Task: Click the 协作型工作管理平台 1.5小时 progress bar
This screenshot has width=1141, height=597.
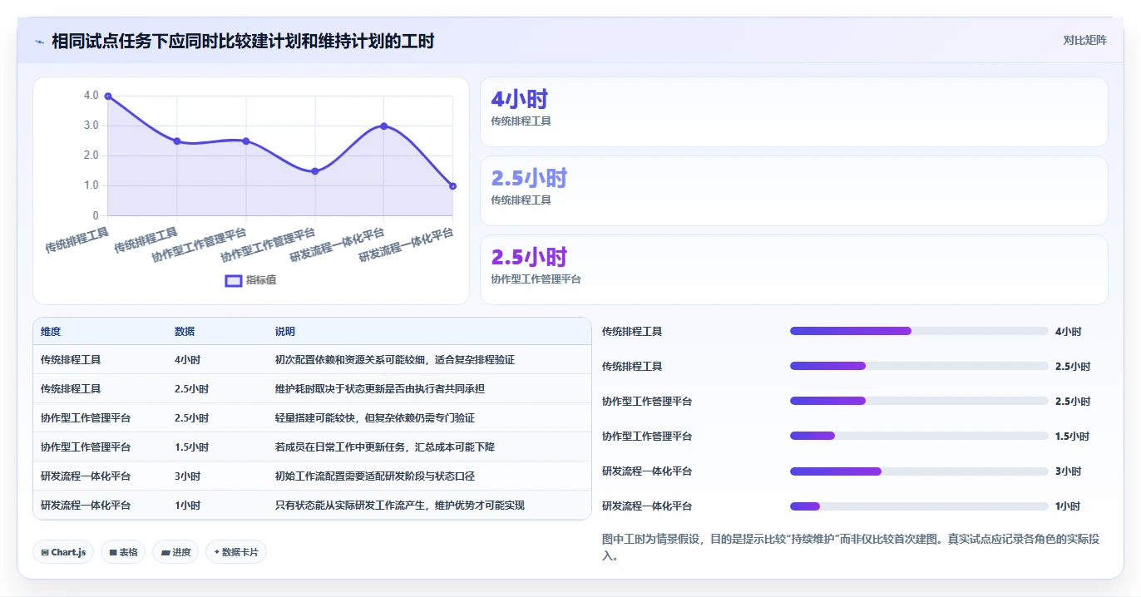Action: (919, 436)
